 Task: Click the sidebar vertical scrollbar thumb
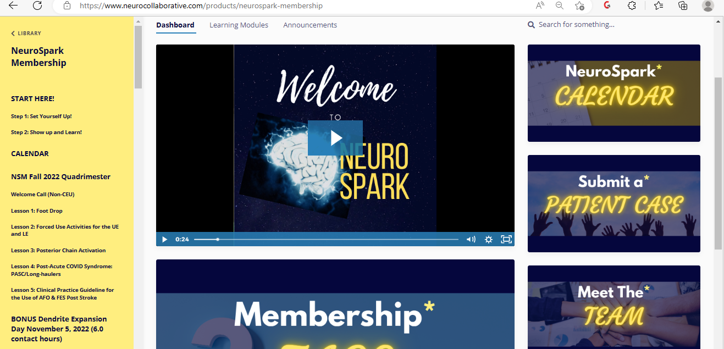(138, 57)
